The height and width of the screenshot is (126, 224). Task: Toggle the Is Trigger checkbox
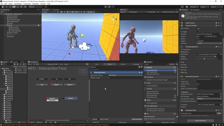click(197, 32)
